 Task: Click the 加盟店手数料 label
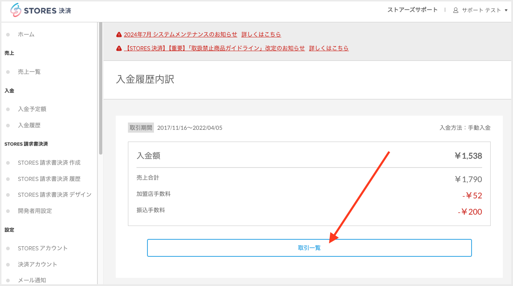[154, 194]
